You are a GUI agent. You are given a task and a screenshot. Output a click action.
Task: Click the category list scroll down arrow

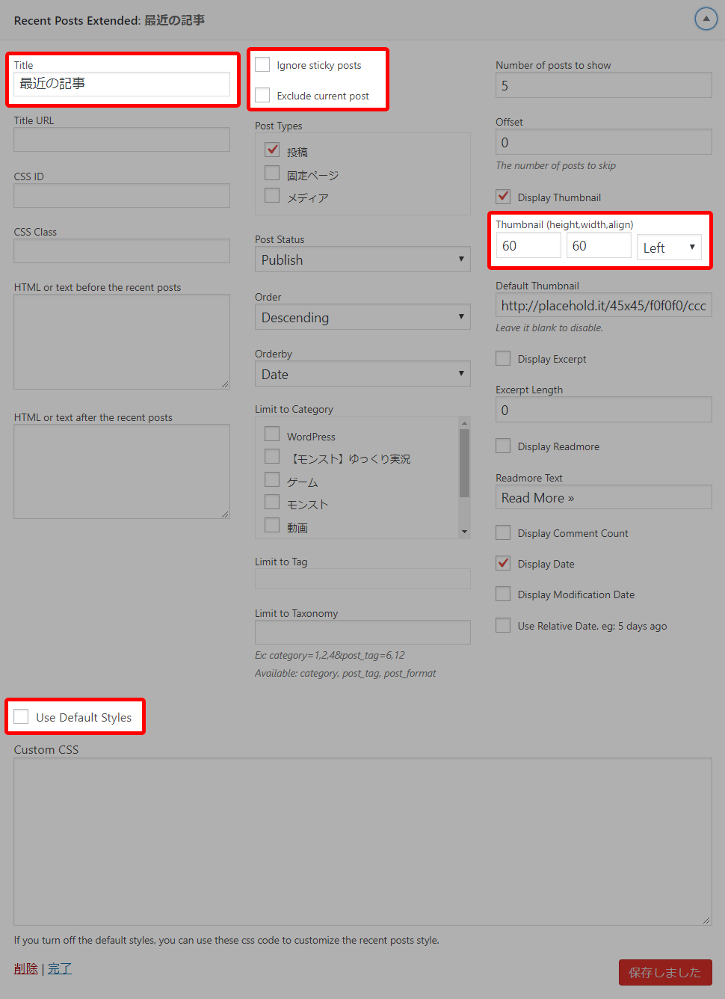point(464,532)
